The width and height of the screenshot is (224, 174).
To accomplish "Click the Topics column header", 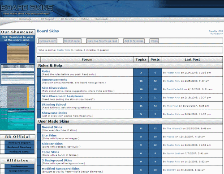I will [141, 59].
